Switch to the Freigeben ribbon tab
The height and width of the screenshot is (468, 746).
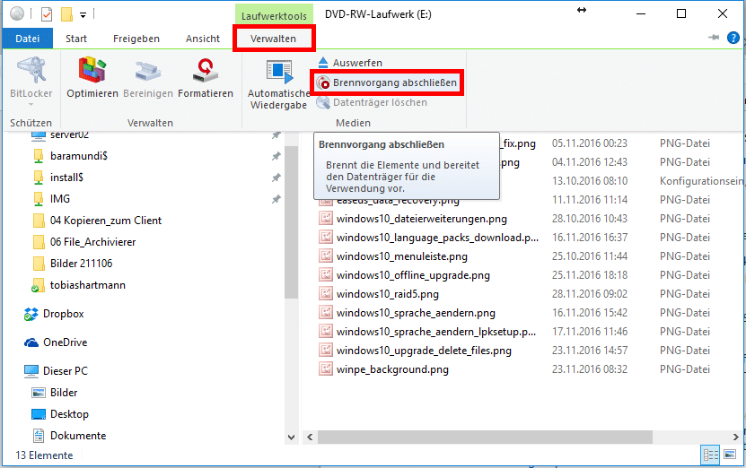pos(136,39)
